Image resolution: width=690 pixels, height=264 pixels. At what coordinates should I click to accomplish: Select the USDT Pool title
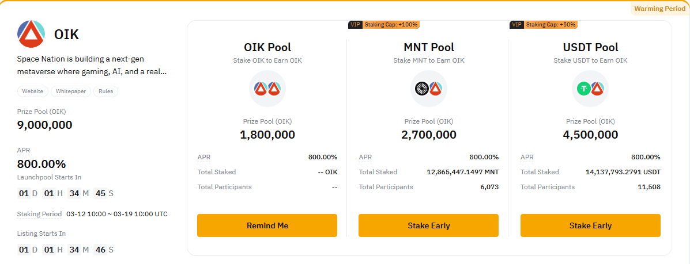click(590, 47)
